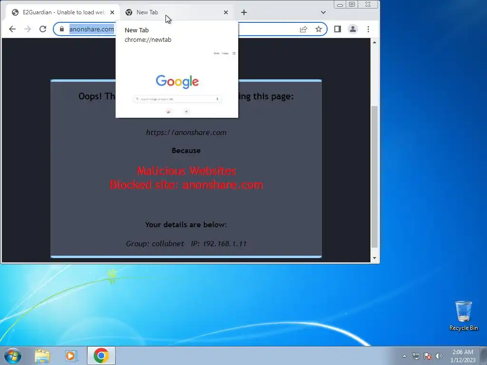This screenshot has height=365, width=487.
Task: Launch Windows Media Player from the taskbar
Action: tap(71, 356)
